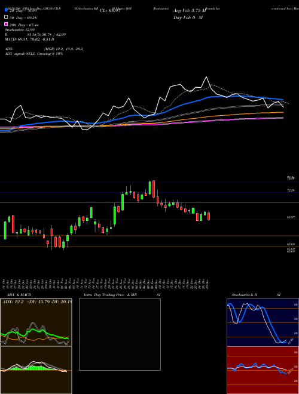Click the 'Stochastics & R' panel heading
The width and height of the screenshot is (299, 394).
coord(244,295)
